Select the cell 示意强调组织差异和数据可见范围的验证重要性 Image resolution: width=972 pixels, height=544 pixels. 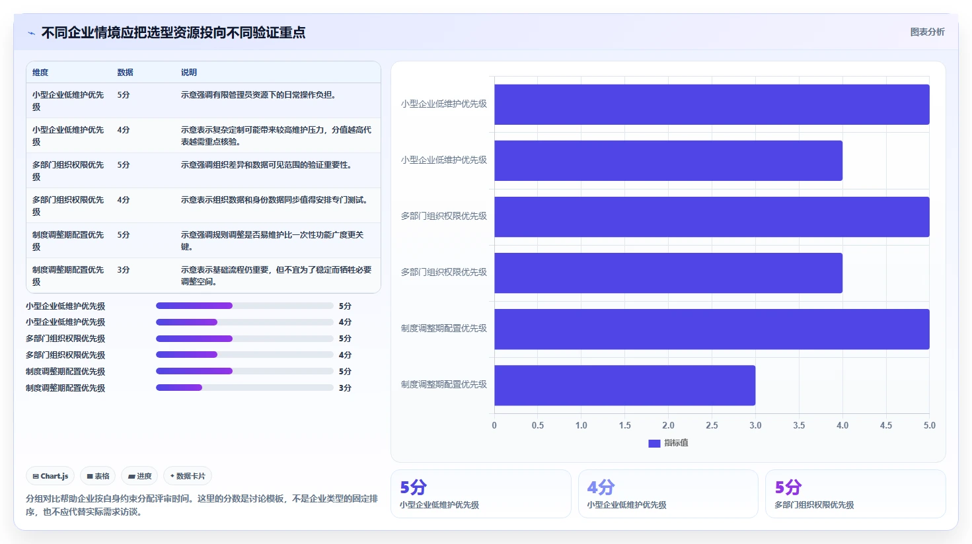278,170
